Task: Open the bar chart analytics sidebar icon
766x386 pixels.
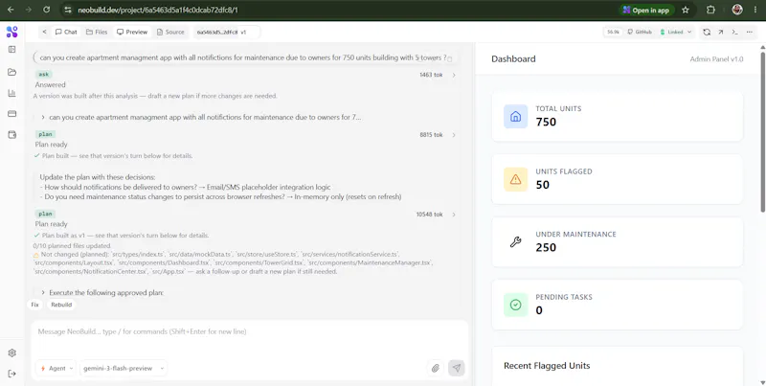Action: coord(12,93)
